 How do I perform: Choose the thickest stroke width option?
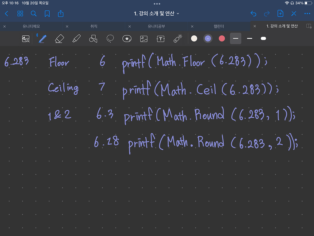pos(263,38)
